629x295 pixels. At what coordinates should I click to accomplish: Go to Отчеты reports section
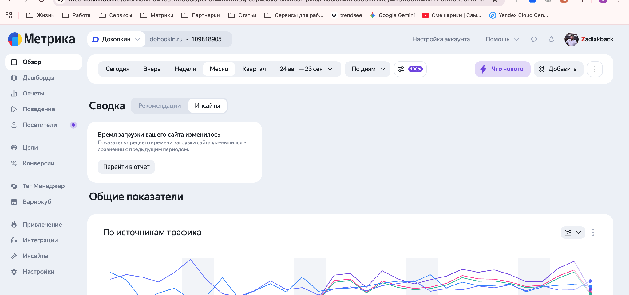[34, 93]
